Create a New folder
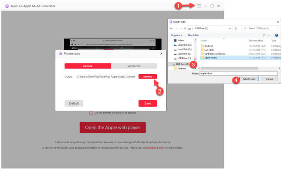 coord(193,35)
